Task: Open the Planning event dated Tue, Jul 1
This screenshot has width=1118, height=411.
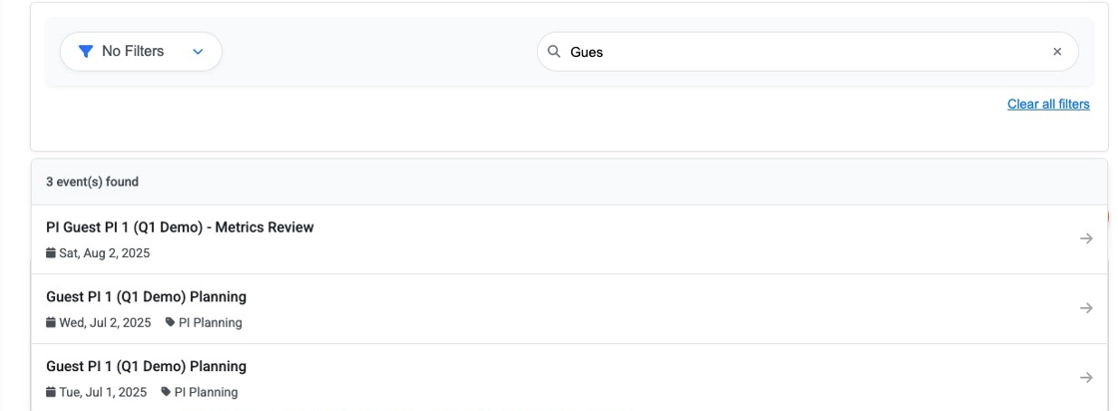Action: click(x=146, y=366)
